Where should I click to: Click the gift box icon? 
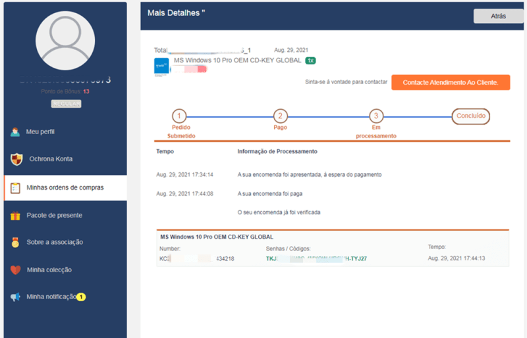click(15, 216)
